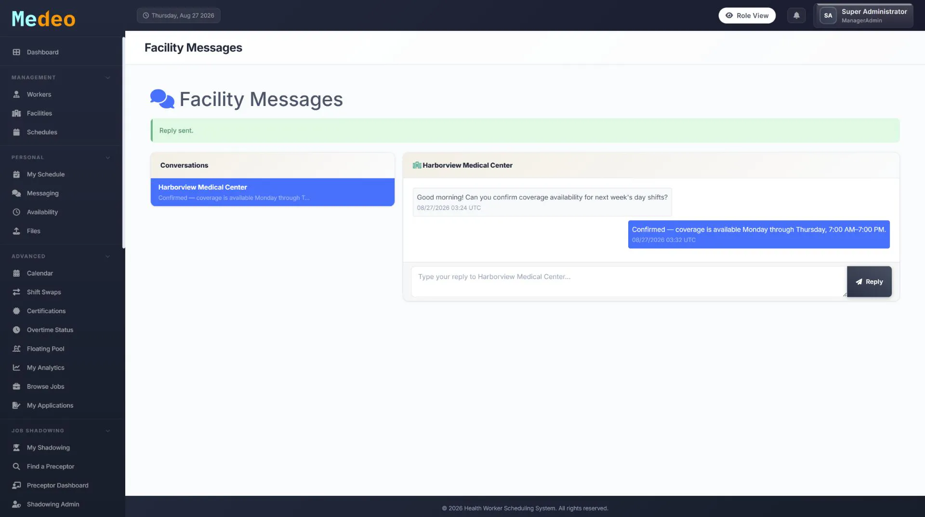Go to Workers in sidebar
Screen dimensions: 925x517
pyautogui.click(x=61, y=94)
